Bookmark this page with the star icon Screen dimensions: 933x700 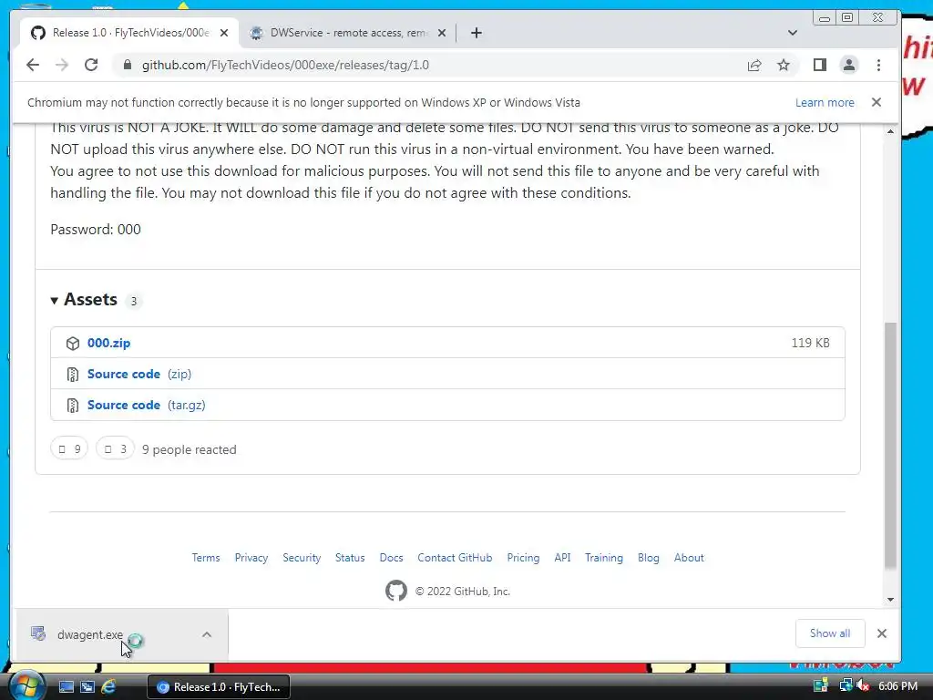[x=784, y=65]
